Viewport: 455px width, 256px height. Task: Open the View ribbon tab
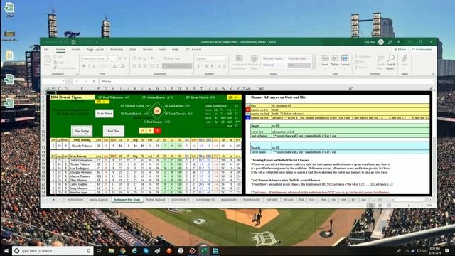point(163,50)
